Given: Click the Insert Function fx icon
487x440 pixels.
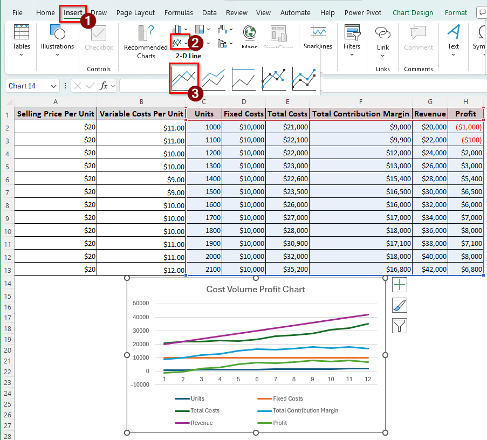Looking at the screenshot, I should [x=104, y=86].
